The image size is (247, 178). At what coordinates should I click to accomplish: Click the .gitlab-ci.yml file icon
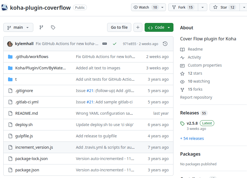click(x=10, y=102)
